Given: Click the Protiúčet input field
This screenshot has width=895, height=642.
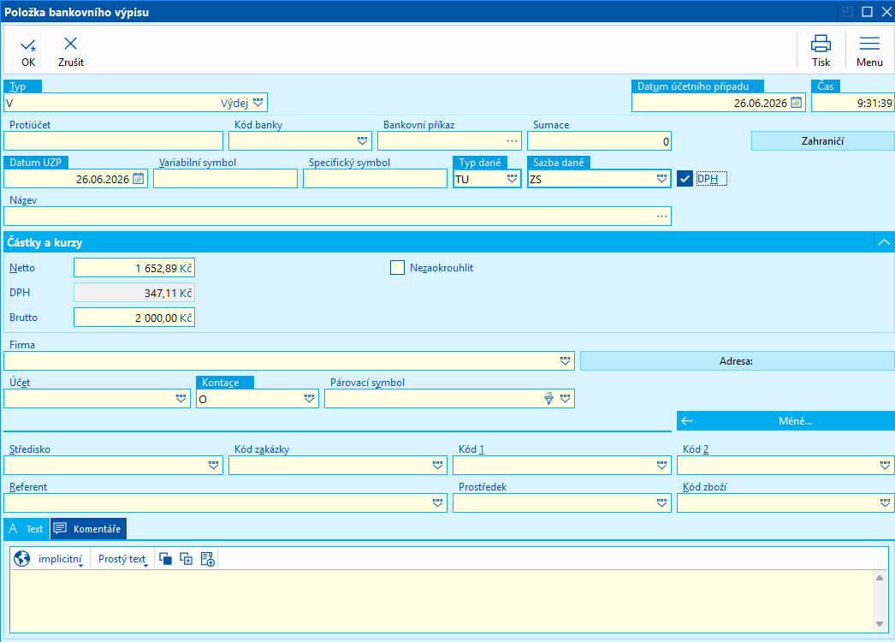Looking at the screenshot, I should coord(113,141).
